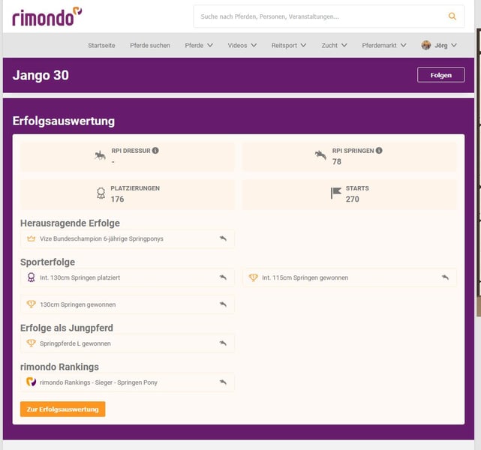Click Jörg's profile avatar
The image size is (481, 450).
(x=426, y=46)
